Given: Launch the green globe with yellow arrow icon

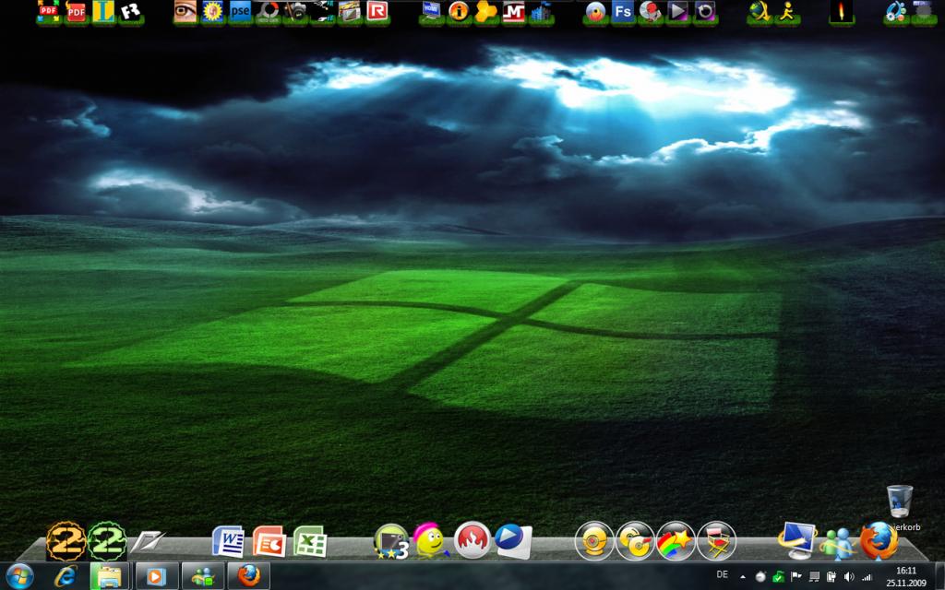Looking at the screenshot, I should coord(760,11).
